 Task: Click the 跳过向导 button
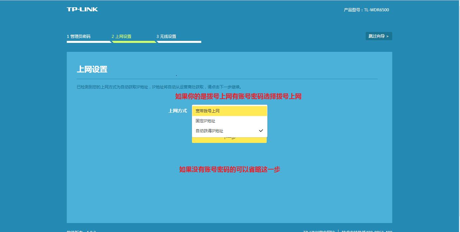point(379,36)
